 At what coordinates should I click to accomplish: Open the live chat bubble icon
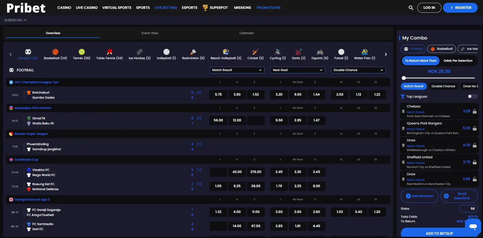473,226
